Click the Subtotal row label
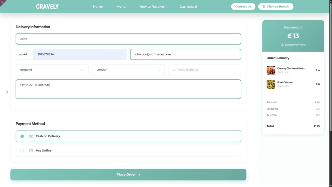 coord(272,102)
